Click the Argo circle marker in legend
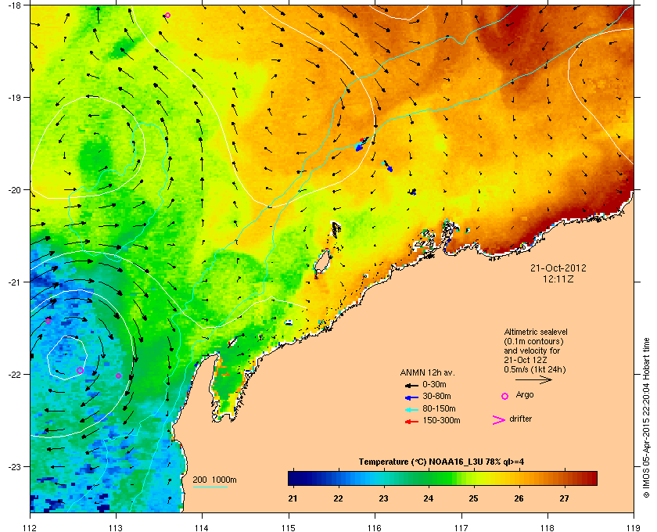The width and height of the screenshot is (657, 532). pos(504,396)
